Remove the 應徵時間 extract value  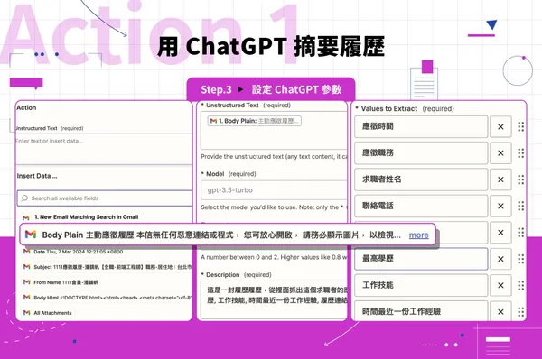click(500, 126)
